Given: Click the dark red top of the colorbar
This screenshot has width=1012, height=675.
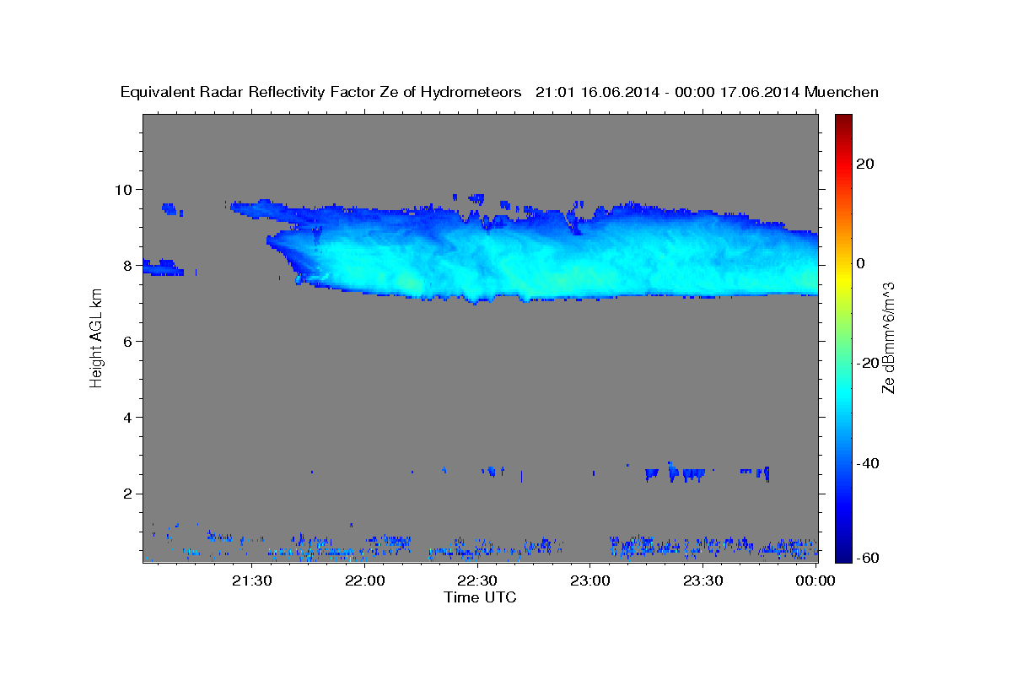Looking at the screenshot, I should (x=843, y=120).
